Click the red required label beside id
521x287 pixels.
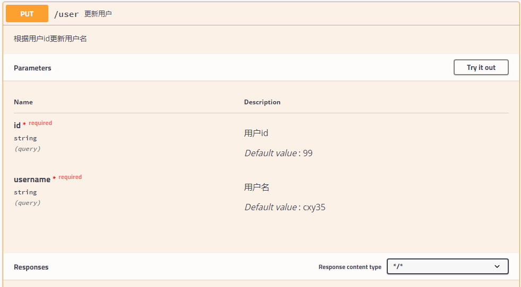coord(40,123)
